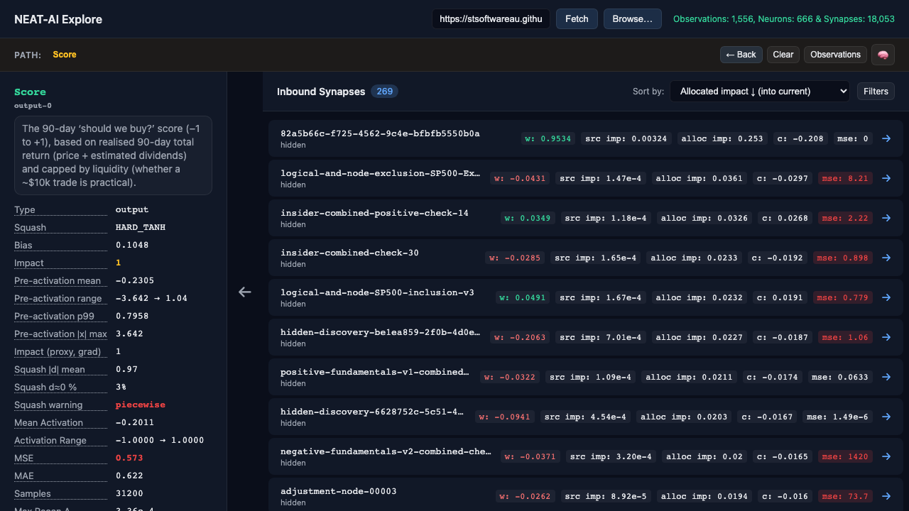Click the mse: 73.7 badge
Screen dimensions: 909x511
(845, 496)
